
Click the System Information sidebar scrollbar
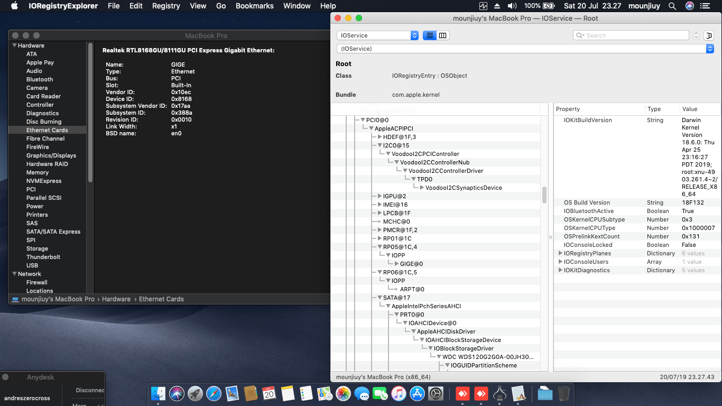(x=90, y=112)
